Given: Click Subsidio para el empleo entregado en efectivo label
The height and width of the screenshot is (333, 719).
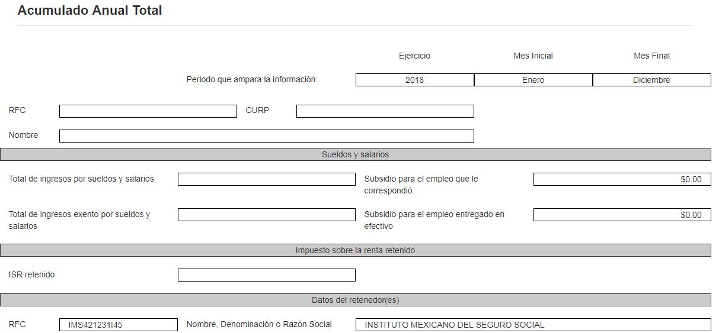Looking at the screenshot, I should 434,220.
